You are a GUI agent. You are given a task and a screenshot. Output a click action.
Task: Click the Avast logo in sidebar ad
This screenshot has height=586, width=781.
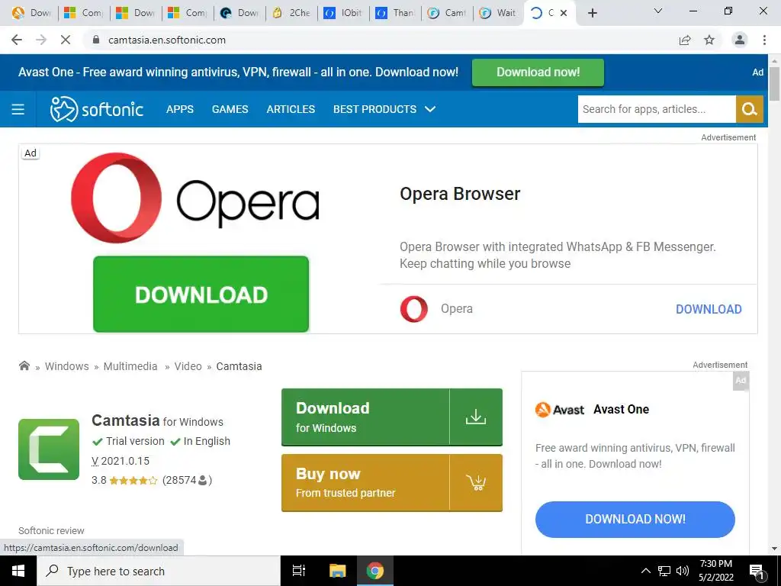559,410
